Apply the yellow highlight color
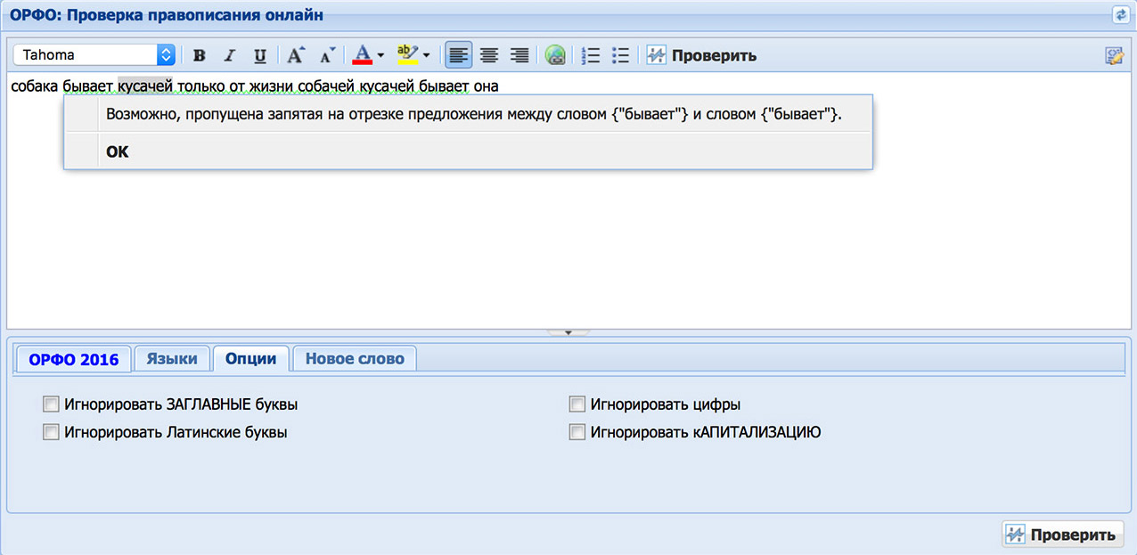The image size is (1137, 555). pyautogui.click(x=407, y=55)
